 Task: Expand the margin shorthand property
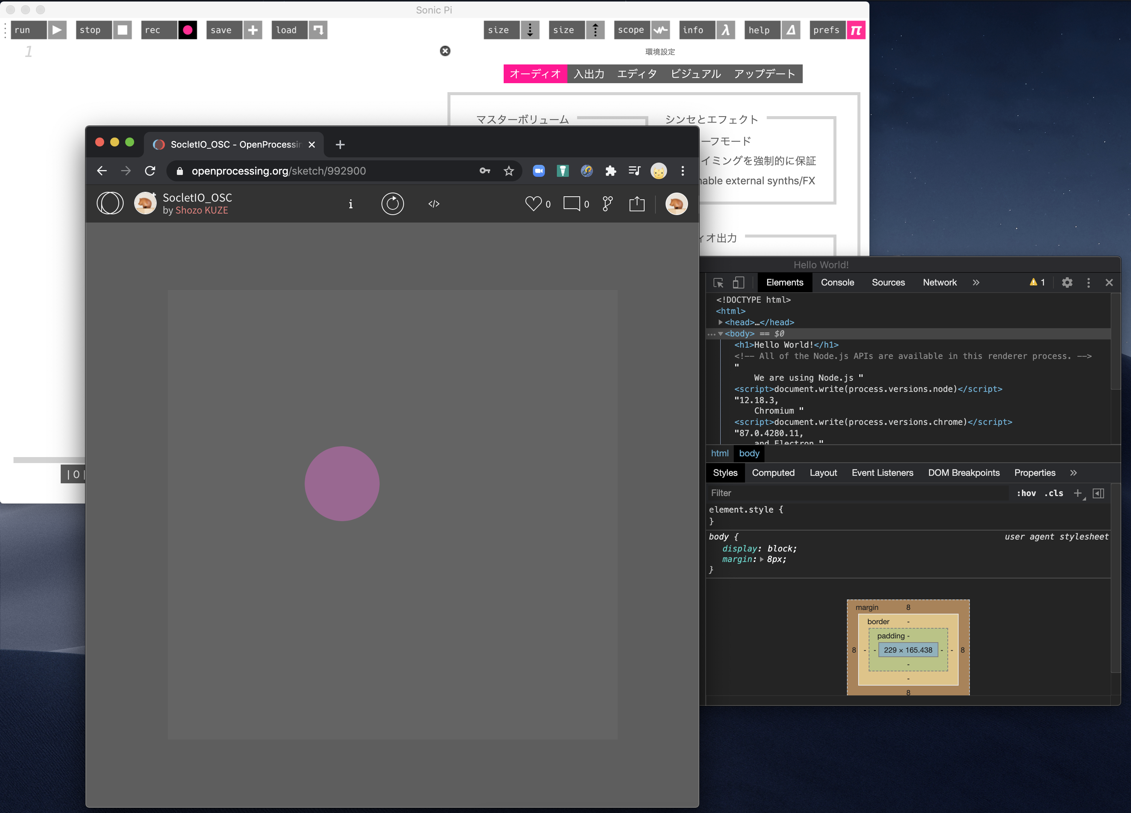click(762, 559)
